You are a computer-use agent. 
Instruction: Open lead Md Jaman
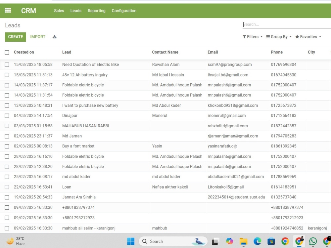click(72, 136)
